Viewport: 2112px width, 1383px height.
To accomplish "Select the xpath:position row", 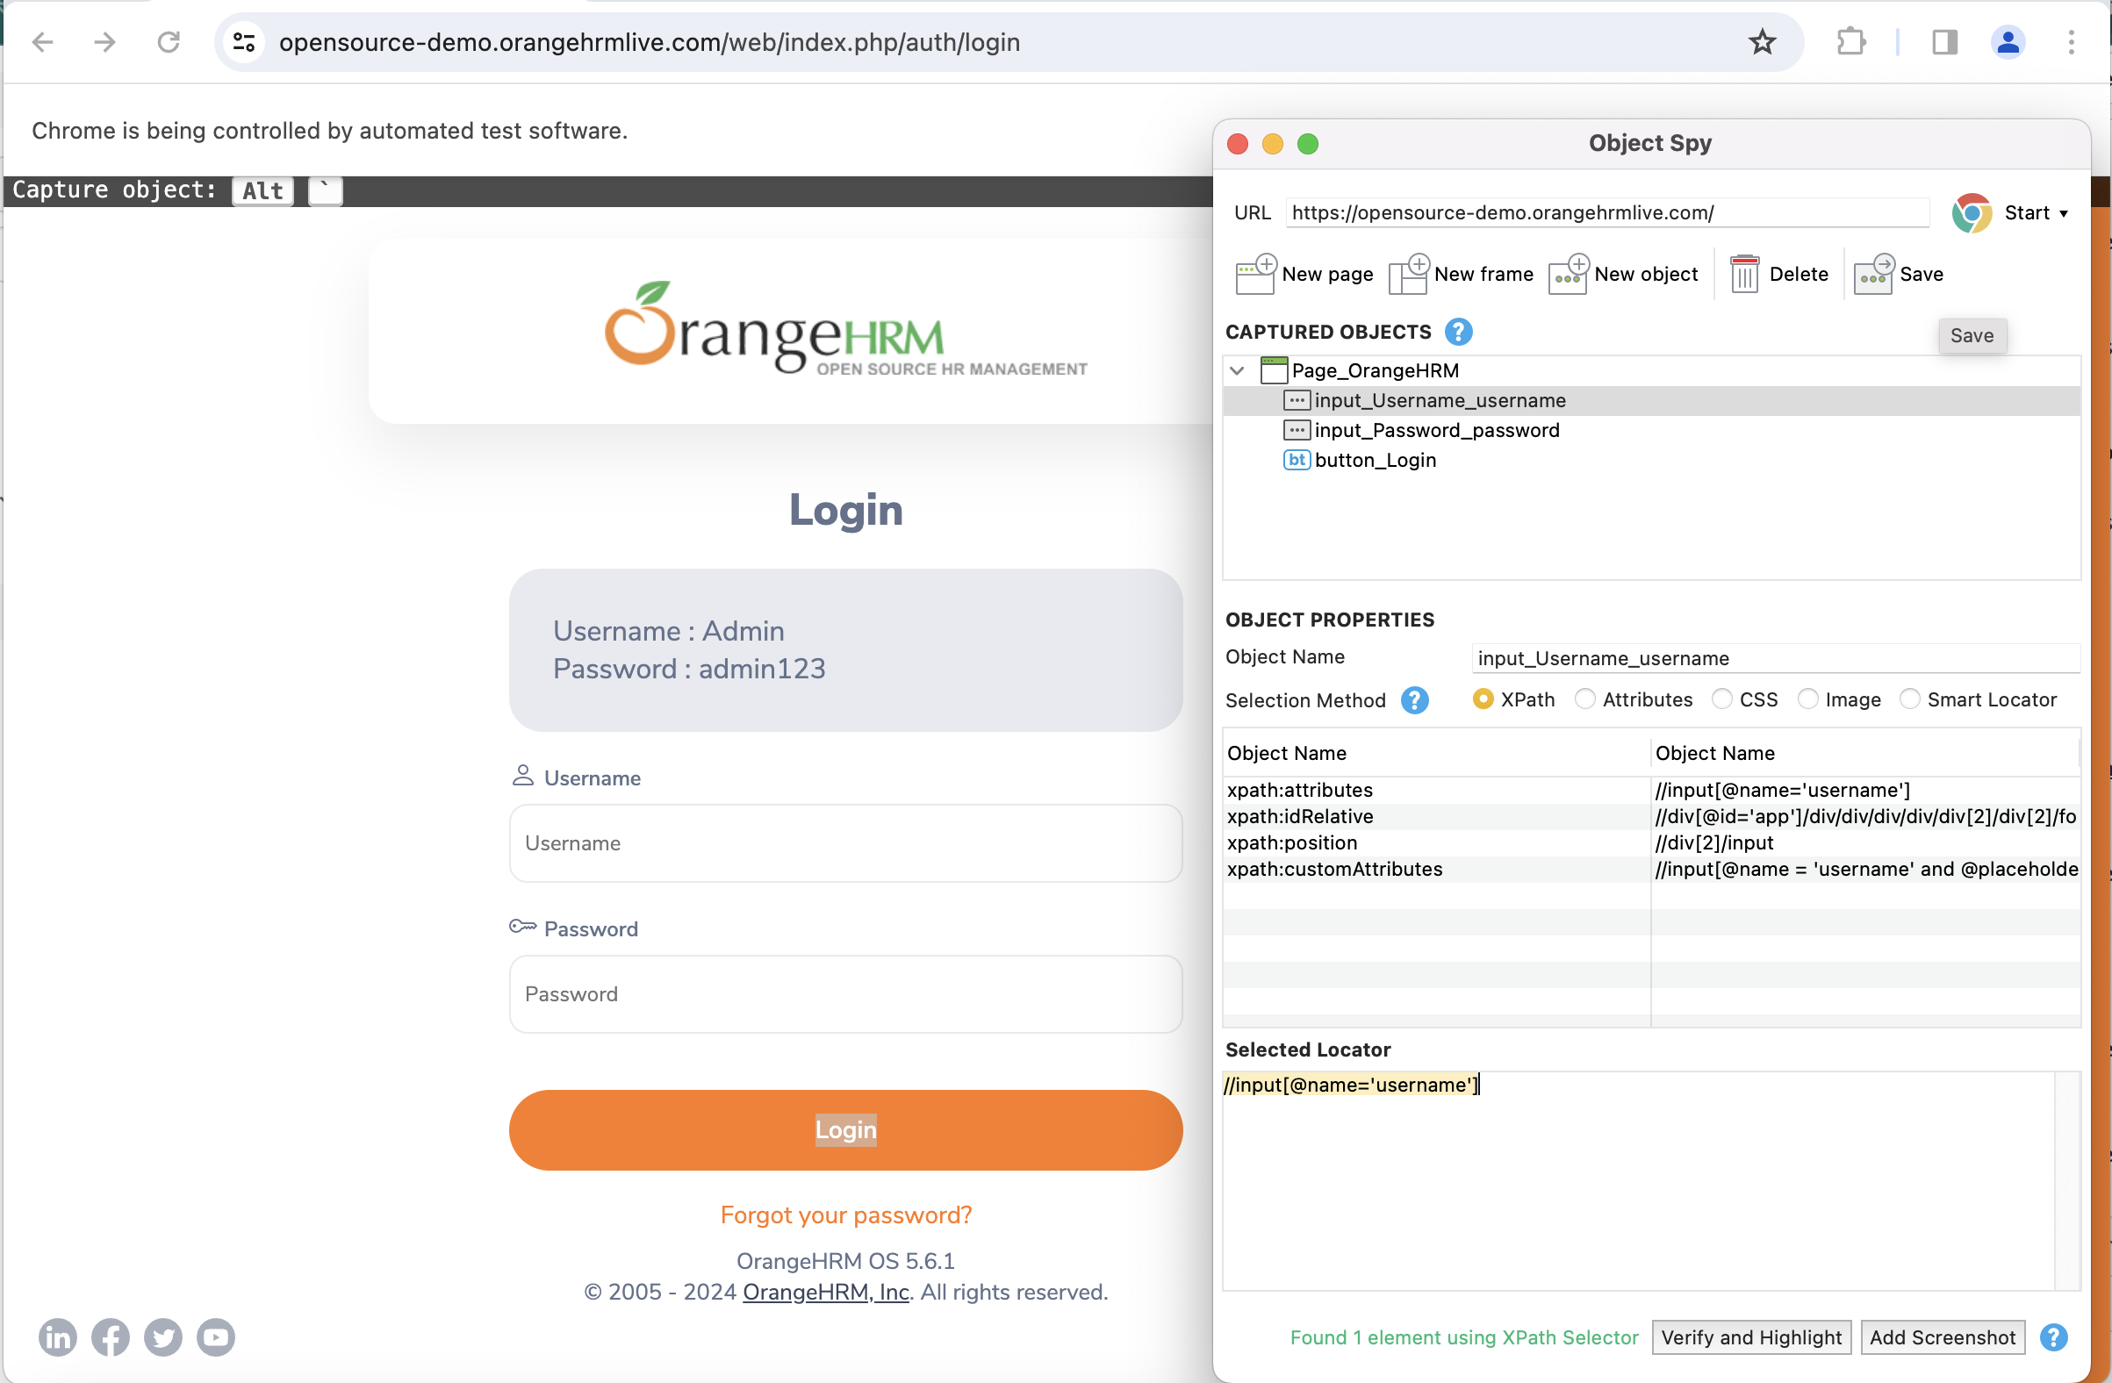I will coord(1651,842).
